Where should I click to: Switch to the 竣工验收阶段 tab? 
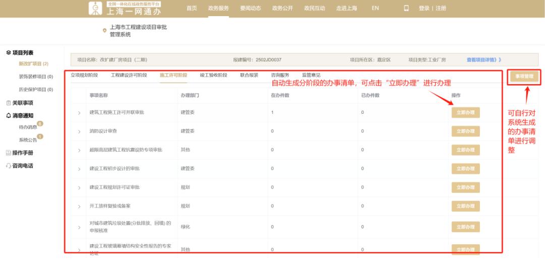pyautogui.click(x=213, y=75)
